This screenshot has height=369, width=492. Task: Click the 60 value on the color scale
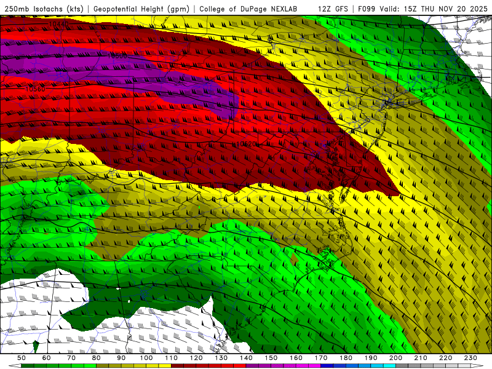[x=46, y=358]
